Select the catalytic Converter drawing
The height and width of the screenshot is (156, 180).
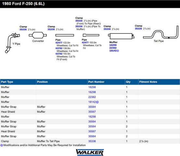pos(38,35)
